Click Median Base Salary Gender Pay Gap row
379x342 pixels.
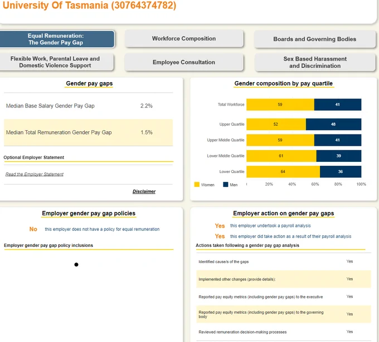point(88,106)
